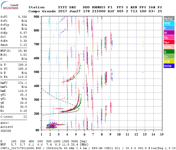The height and width of the screenshot is (150, 176).
Task: Select the yellow SSE legend swatch
Action: 169,61
